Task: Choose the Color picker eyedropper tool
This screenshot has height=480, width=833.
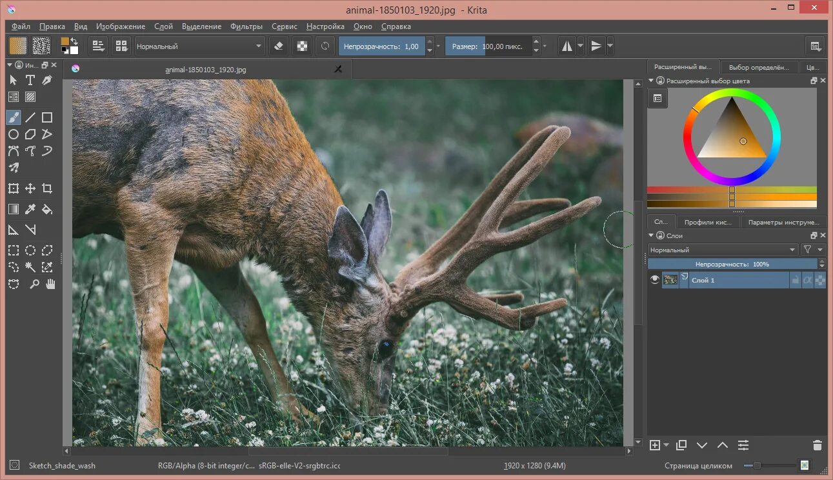Action: [x=30, y=209]
